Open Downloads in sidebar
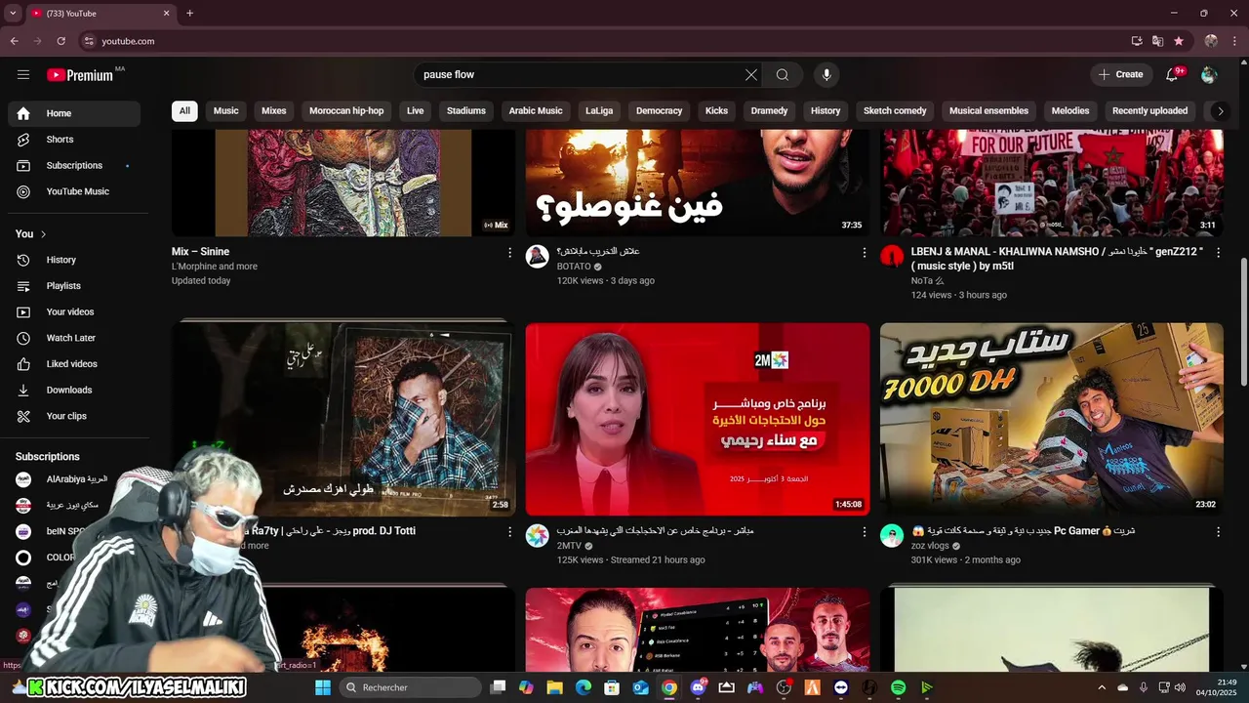Viewport: 1249px width, 703px height. pos(74,390)
